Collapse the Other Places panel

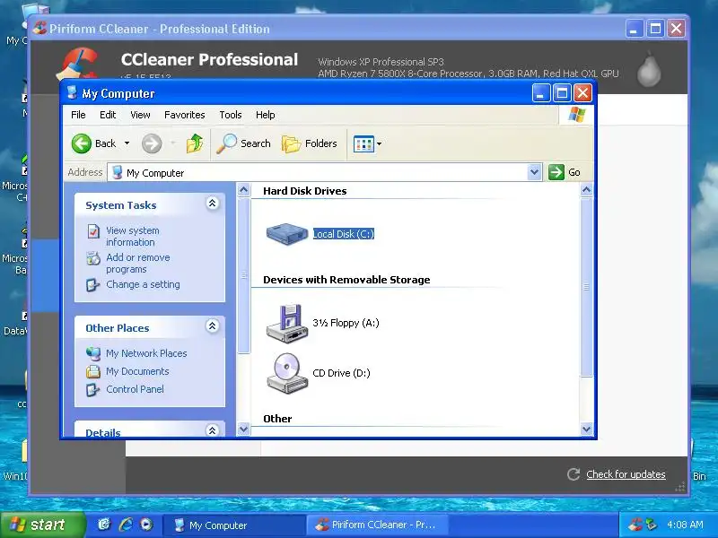click(212, 326)
